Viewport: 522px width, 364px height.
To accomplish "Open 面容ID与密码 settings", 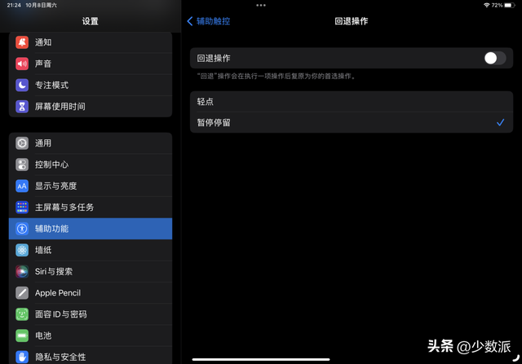I will tap(91, 314).
